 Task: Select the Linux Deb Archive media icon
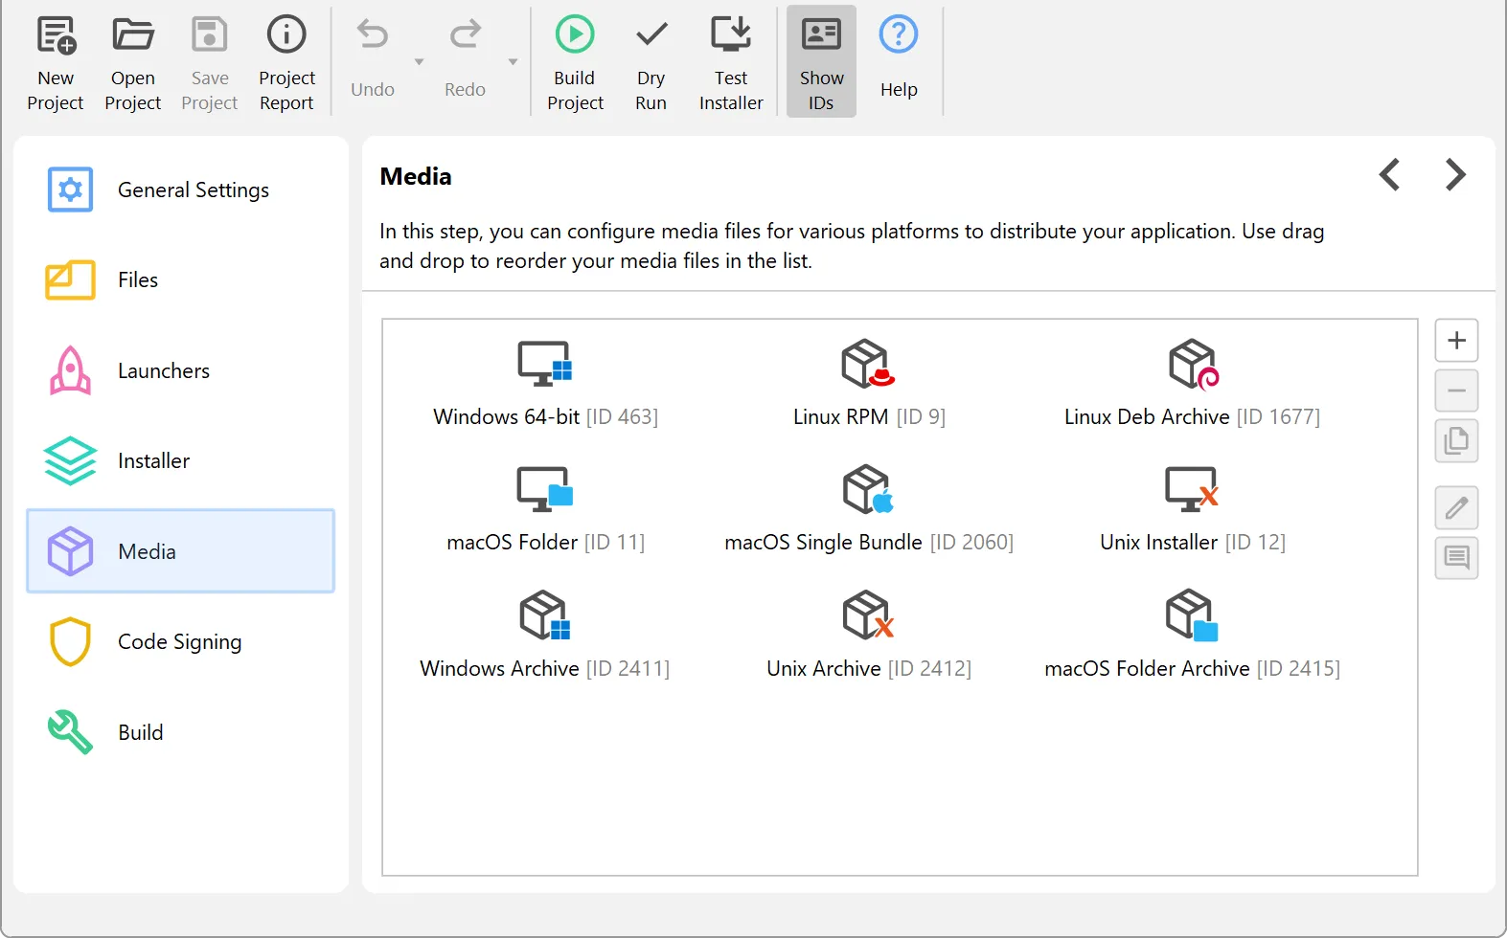click(x=1193, y=364)
